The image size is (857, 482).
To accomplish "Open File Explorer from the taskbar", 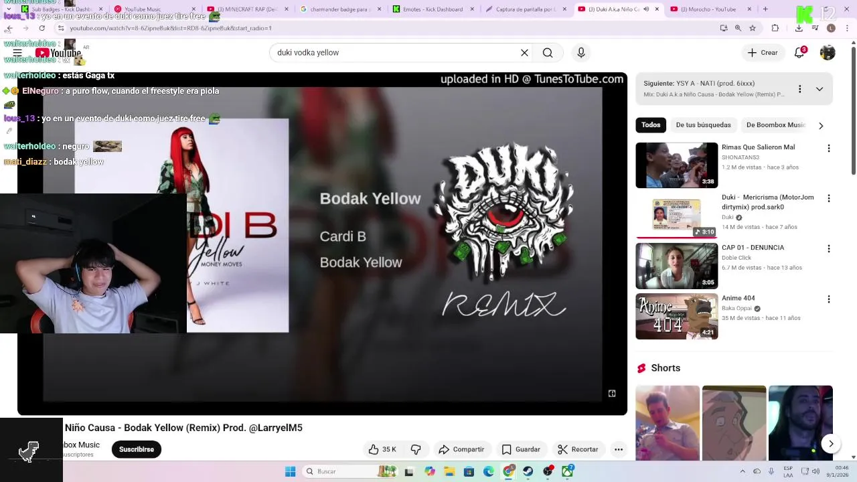I will pyautogui.click(x=449, y=471).
